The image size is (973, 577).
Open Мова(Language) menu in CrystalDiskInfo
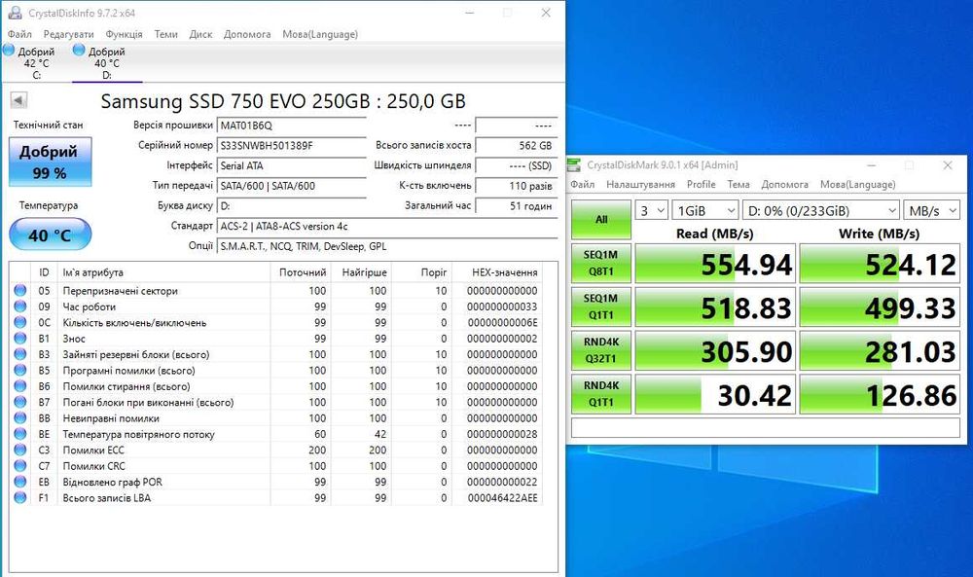click(320, 34)
